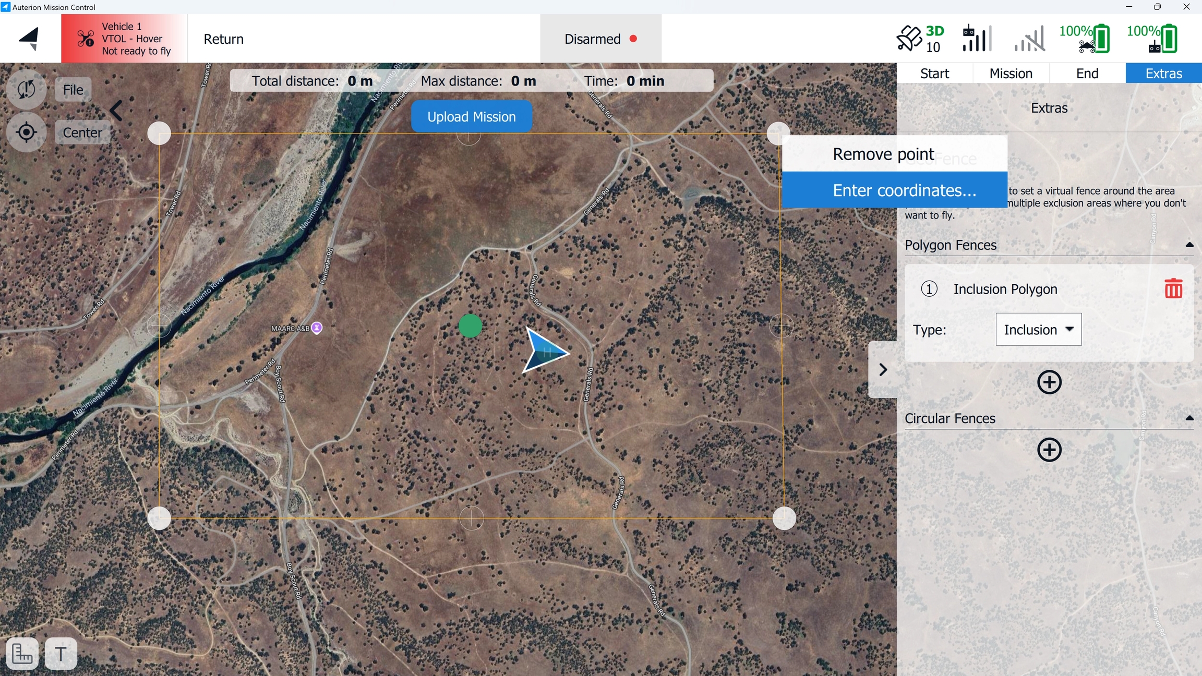
Task: Switch to the Mission tab
Action: 1011,74
